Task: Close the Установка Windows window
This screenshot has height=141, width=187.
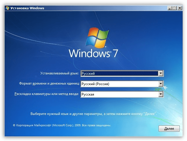Action: coord(180,8)
